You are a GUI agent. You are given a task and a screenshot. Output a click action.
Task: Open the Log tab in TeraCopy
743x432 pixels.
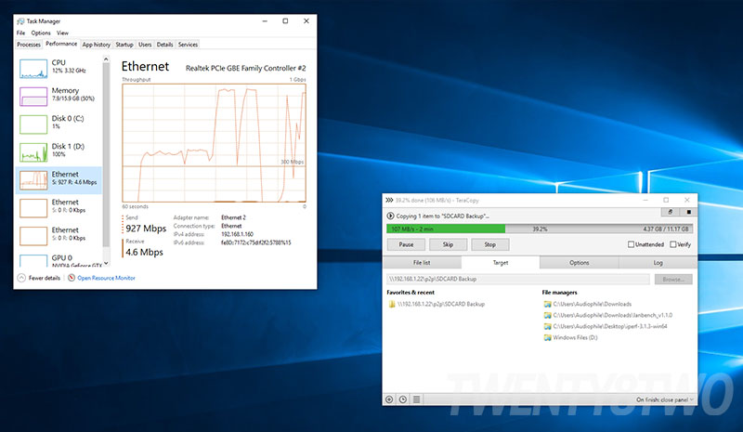(x=658, y=263)
